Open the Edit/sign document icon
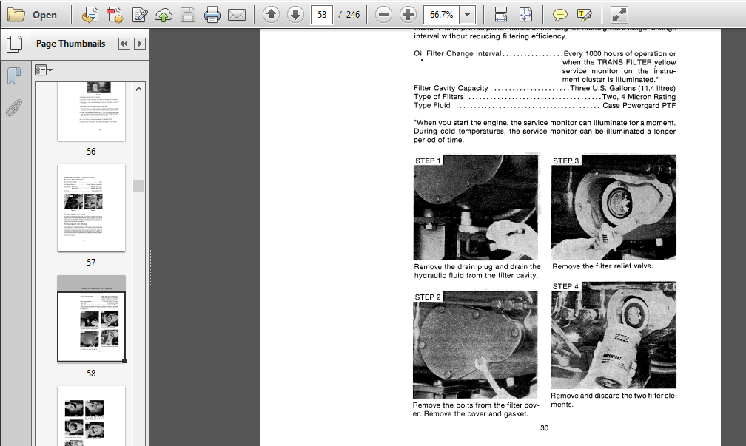The width and height of the screenshot is (746, 446). tap(139, 15)
